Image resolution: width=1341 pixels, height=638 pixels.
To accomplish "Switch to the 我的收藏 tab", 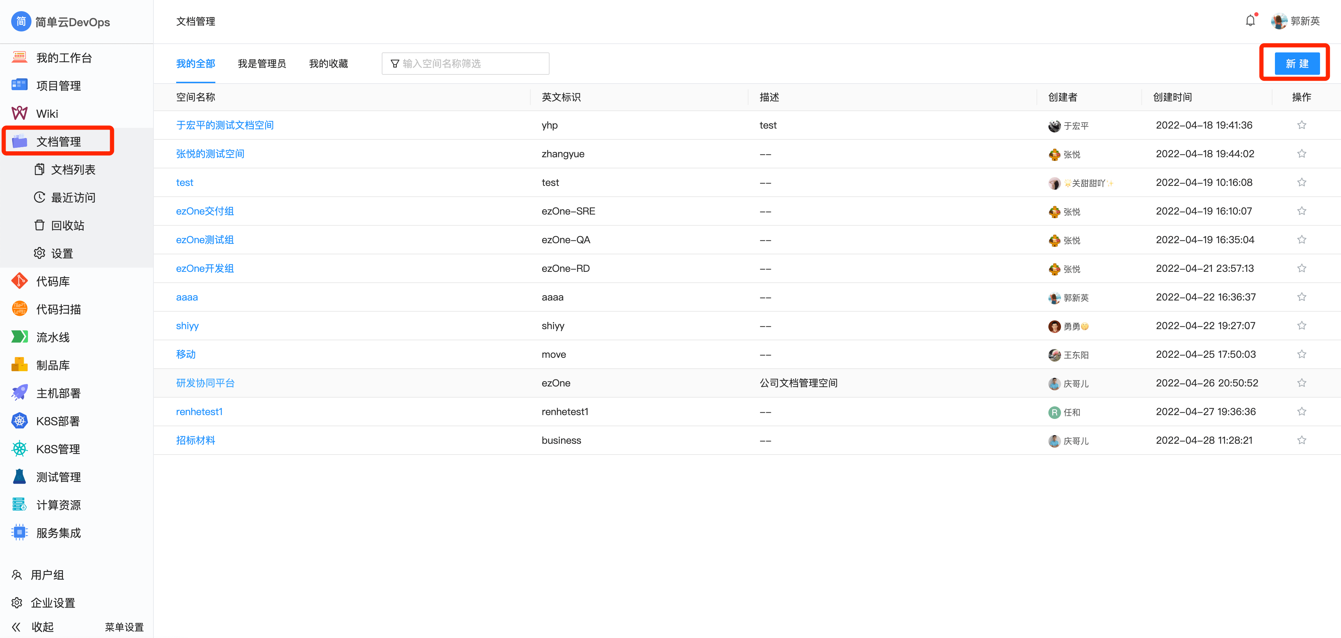I will click(x=328, y=64).
